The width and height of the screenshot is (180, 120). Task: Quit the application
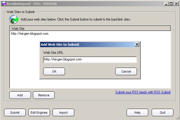tap(162, 112)
